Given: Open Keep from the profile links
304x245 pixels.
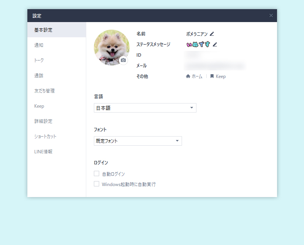Looking at the screenshot, I should 220,76.
